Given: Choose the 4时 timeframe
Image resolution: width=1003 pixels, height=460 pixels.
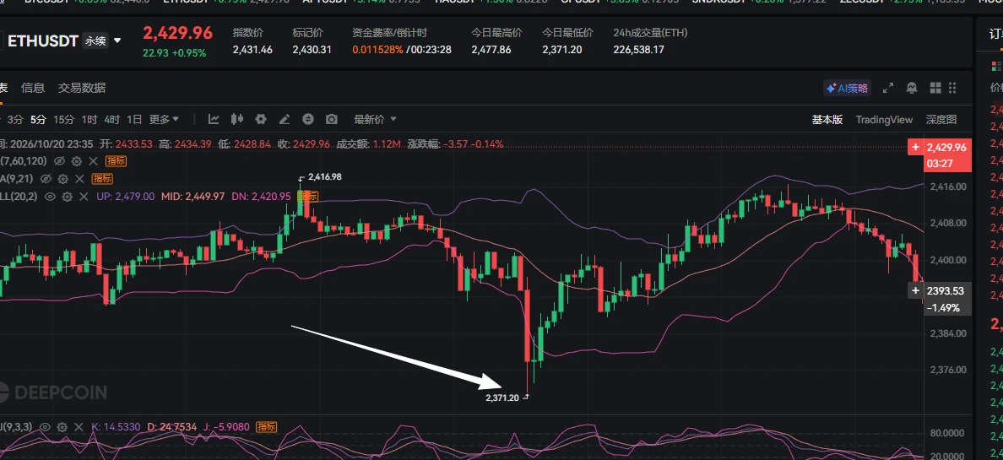Looking at the screenshot, I should (112, 119).
